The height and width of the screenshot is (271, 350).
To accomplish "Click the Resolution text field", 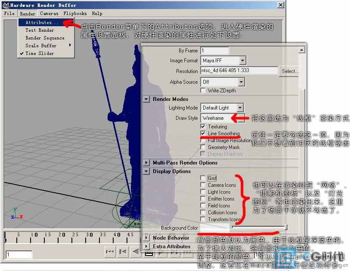I will click(x=239, y=70).
